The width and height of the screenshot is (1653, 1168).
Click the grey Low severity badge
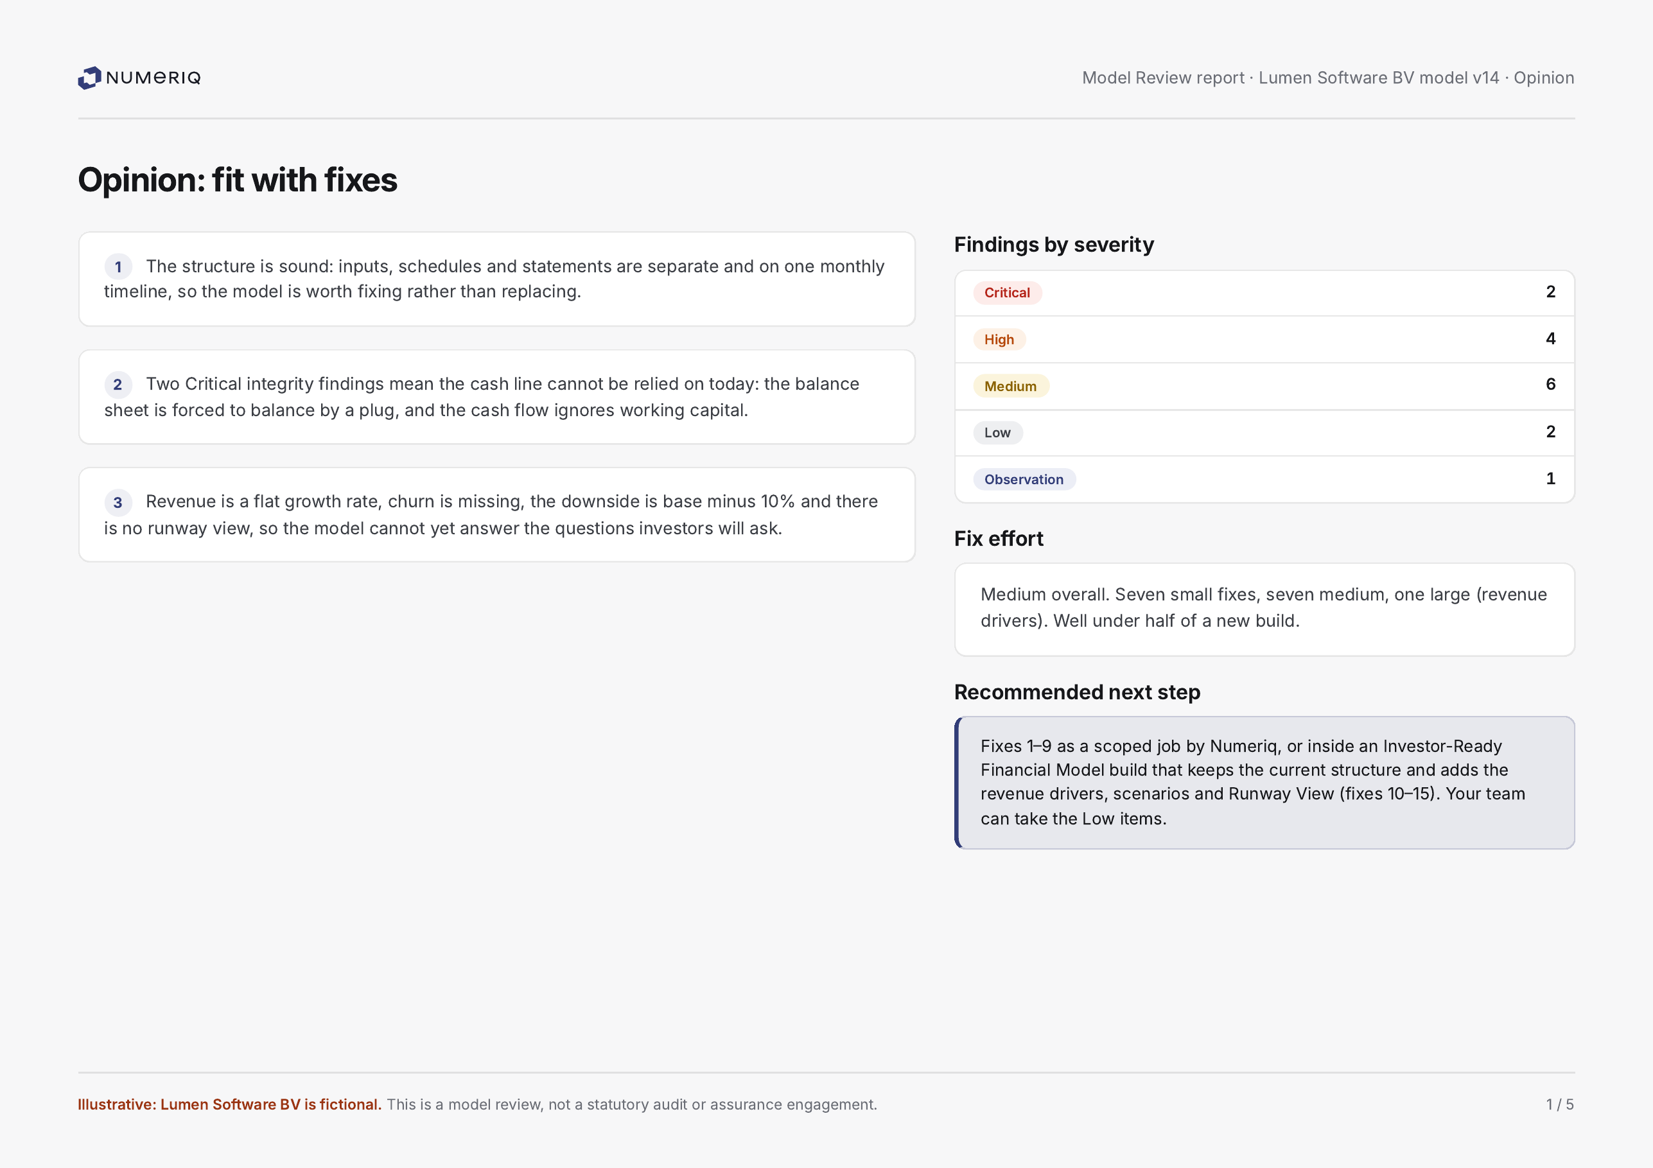click(x=997, y=433)
